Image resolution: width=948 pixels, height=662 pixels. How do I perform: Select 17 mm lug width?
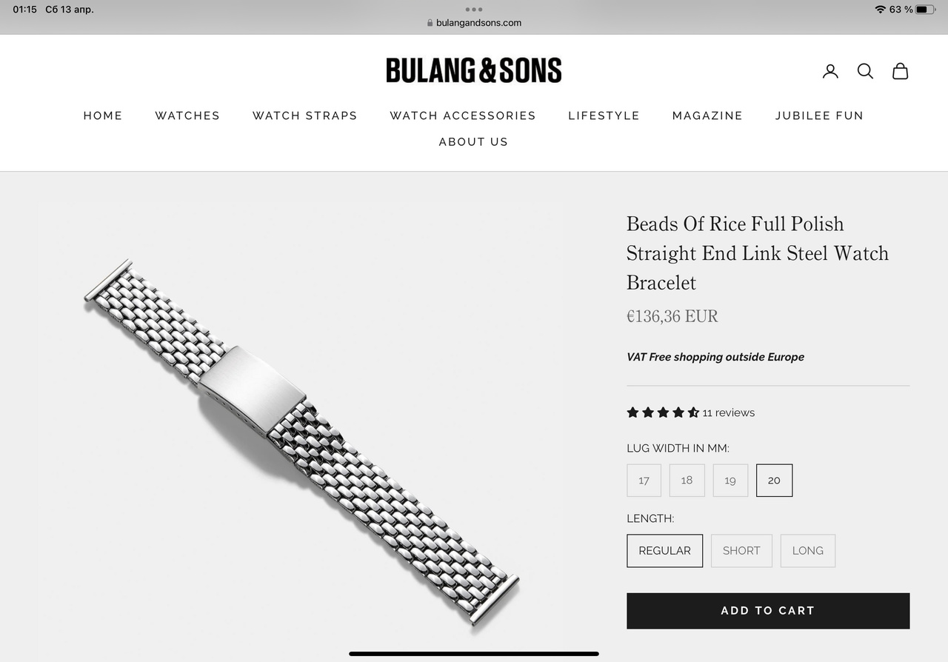pos(644,481)
